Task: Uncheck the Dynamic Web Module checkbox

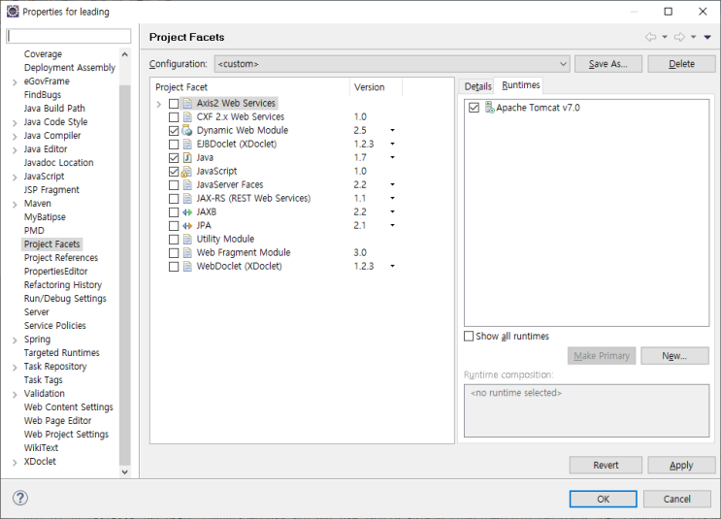Action: coord(174,131)
